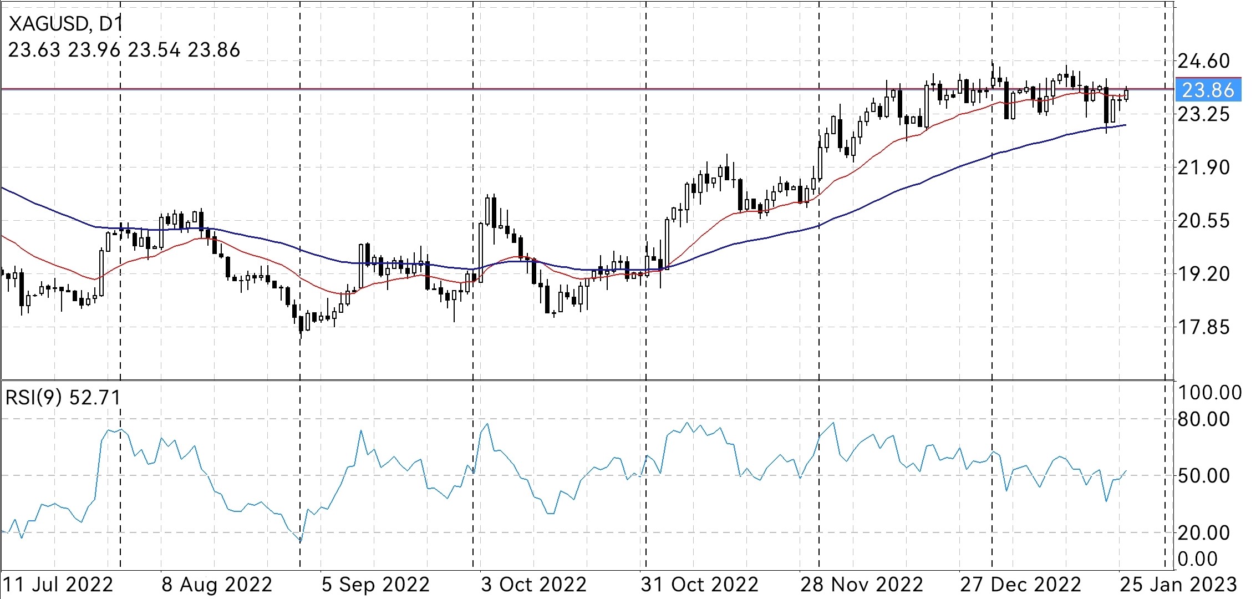Click the 25 Jan 2023 date label
The image size is (1256, 599).
(1178, 585)
